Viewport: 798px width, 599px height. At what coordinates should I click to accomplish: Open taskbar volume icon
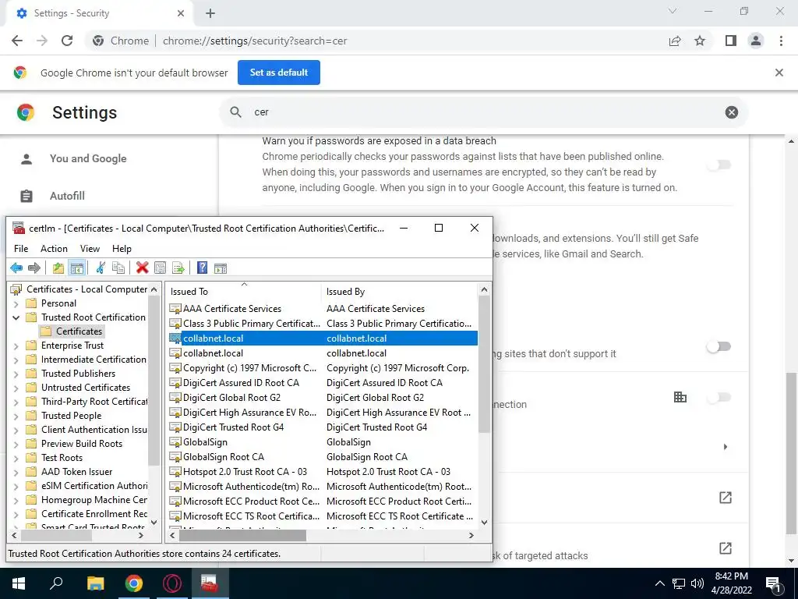pyautogui.click(x=697, y=583)
